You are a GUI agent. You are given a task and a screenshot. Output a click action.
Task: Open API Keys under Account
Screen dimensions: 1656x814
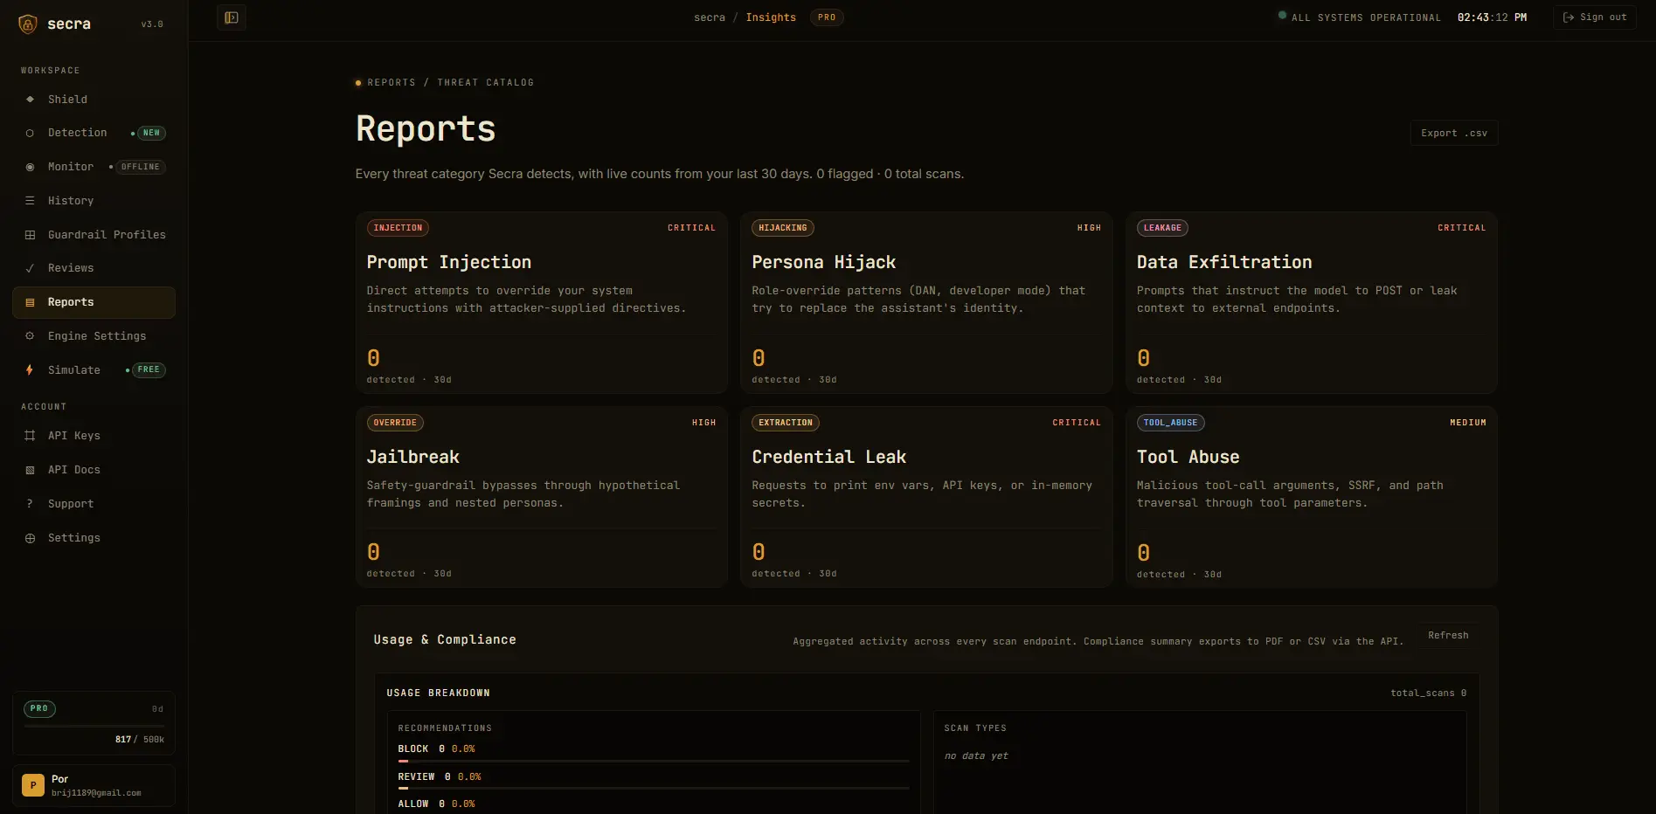pyautogui.click(x=94, y=436)
